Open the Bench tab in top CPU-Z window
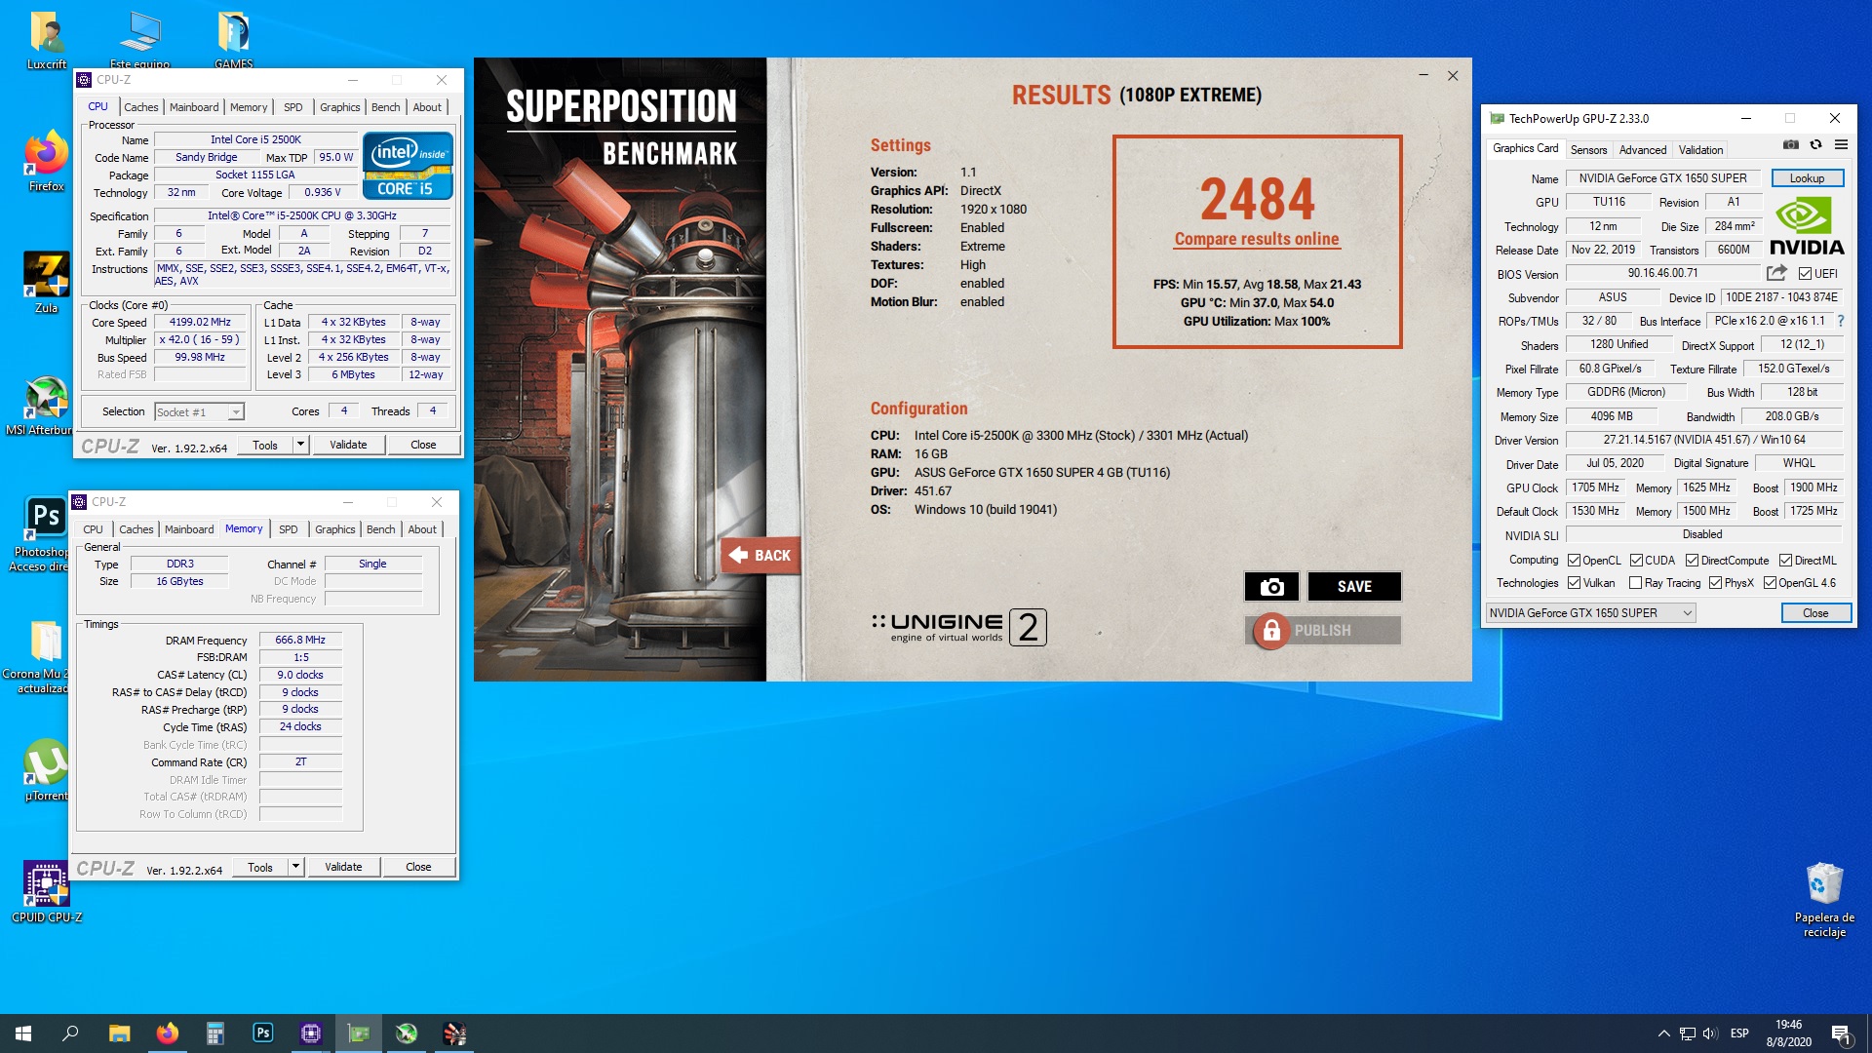Viewport: 1872px width, 1053px height. click(385, 107)
